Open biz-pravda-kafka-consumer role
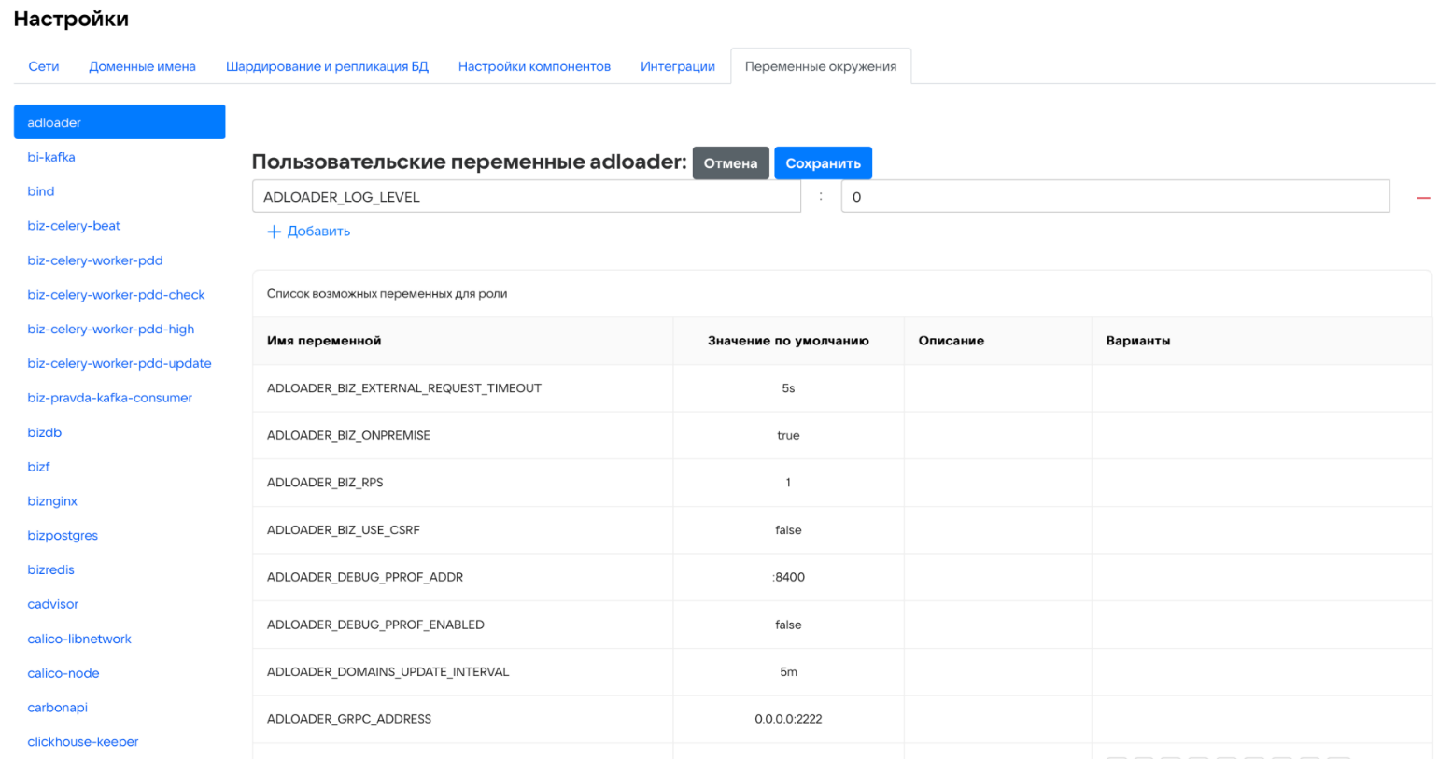Screen dimensions: 1438x759 [109, 398]
